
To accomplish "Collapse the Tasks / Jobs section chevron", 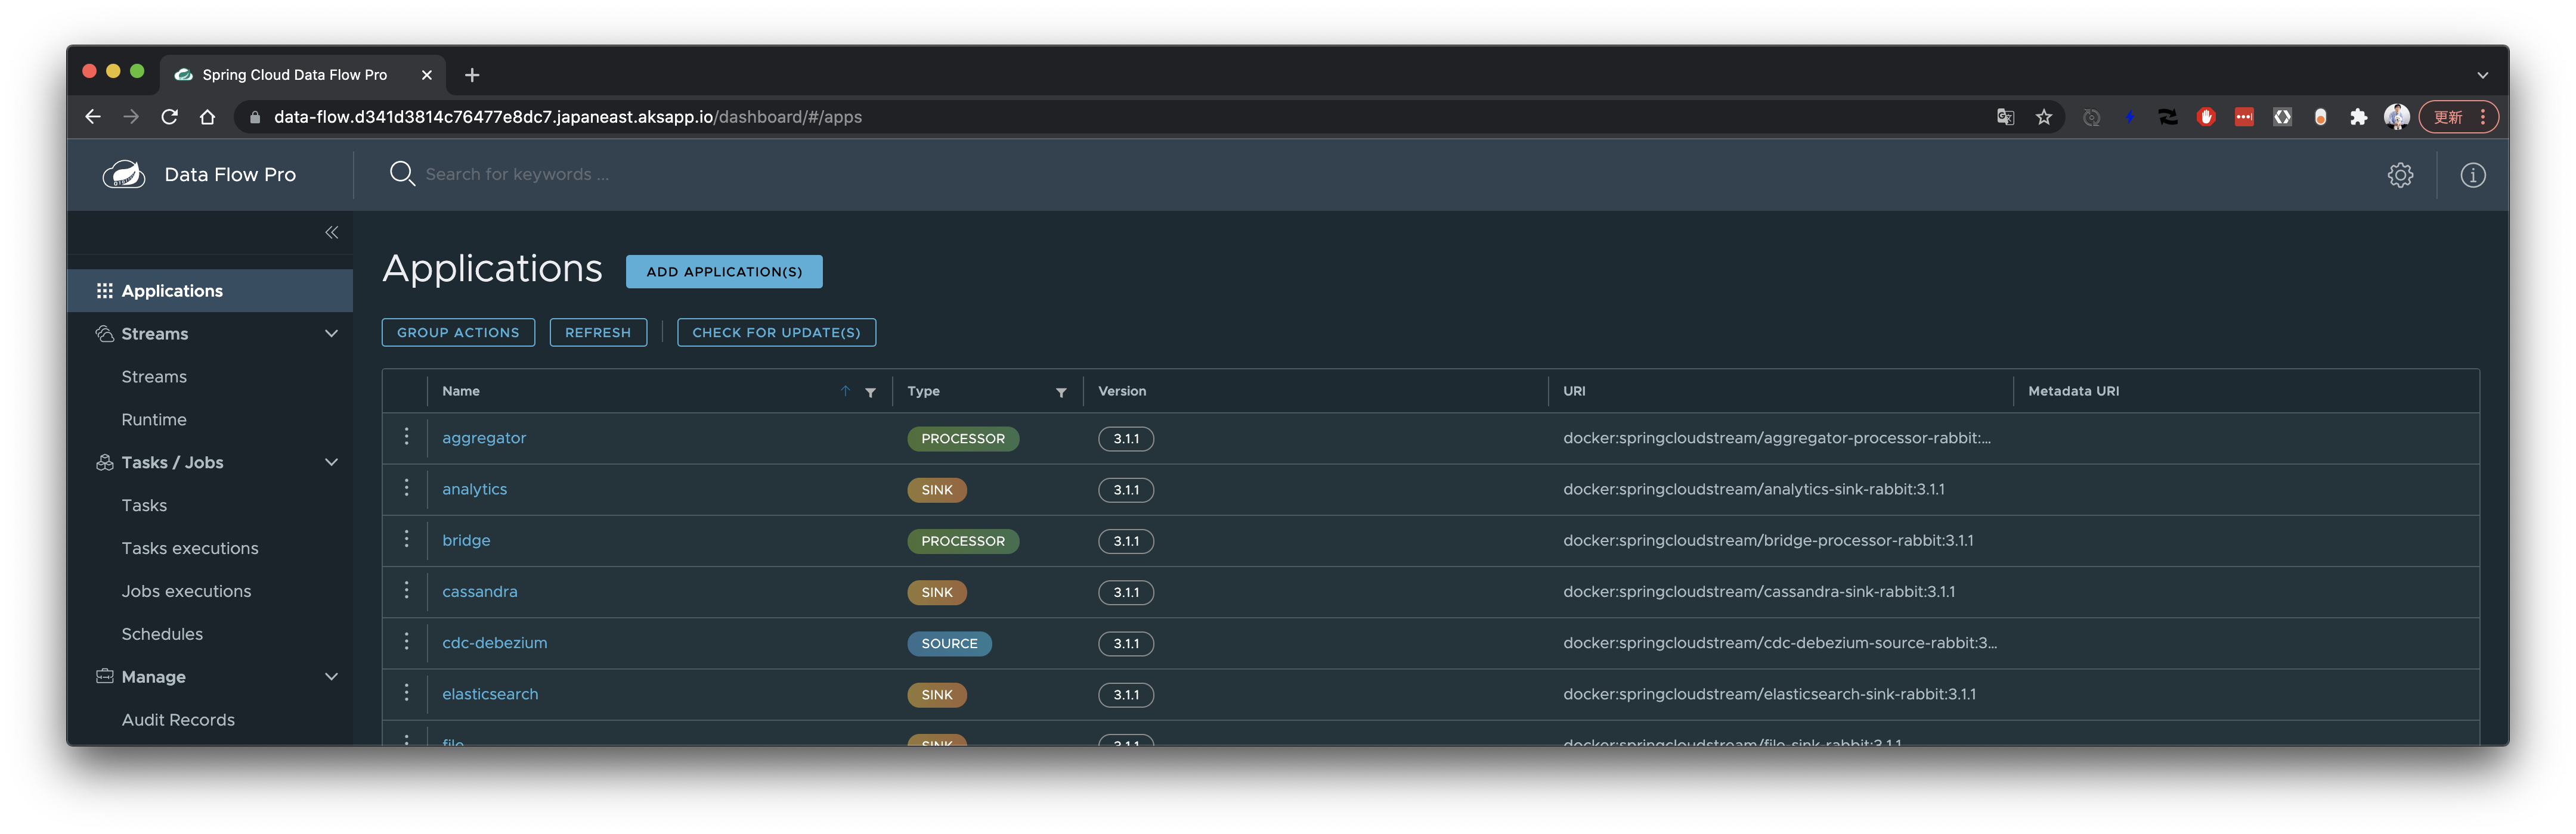I will (331, 462).
